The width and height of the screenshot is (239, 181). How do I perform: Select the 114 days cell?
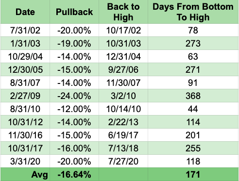click(x=193, y=122)
